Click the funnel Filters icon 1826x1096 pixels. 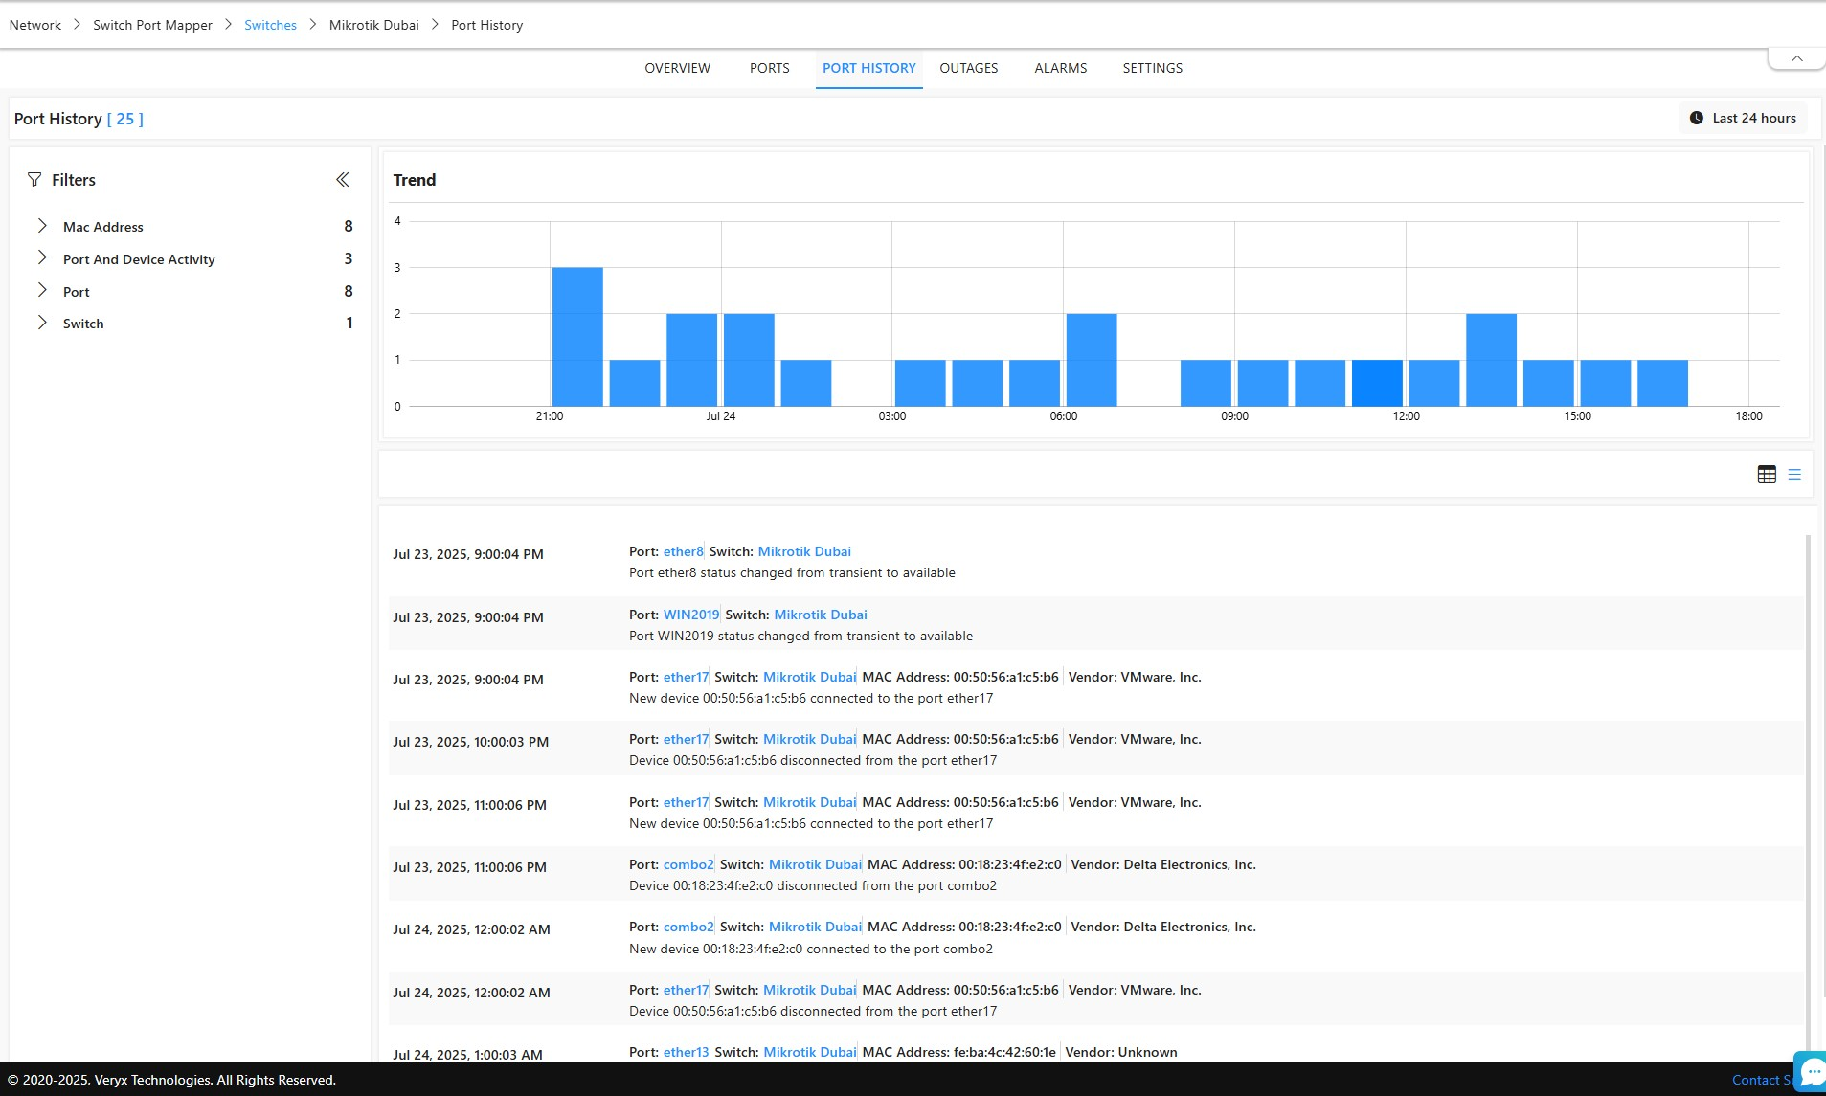point(34,180)
